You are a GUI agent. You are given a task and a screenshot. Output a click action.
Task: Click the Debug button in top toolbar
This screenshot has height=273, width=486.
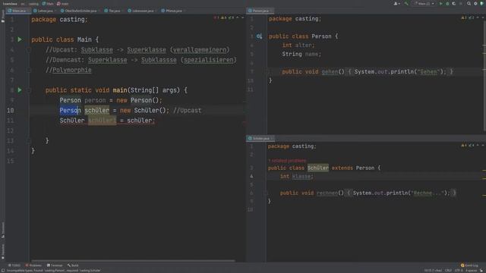tap(447, 4)
